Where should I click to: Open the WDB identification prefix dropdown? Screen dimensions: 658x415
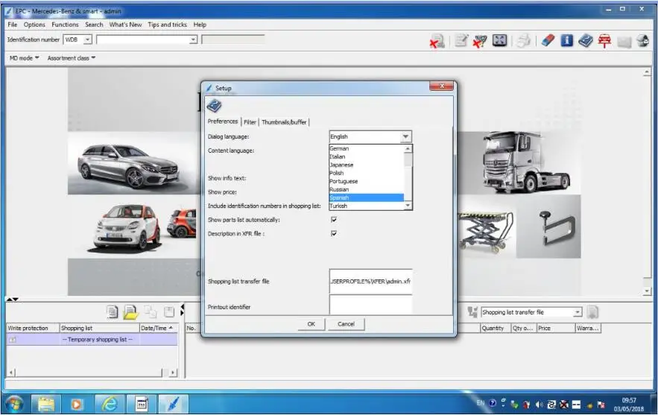pos(88,39)
